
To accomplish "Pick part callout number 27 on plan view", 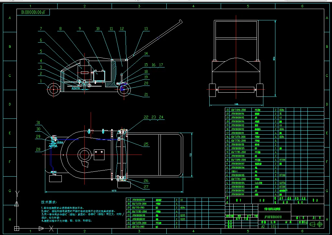I will pos(146,187).
